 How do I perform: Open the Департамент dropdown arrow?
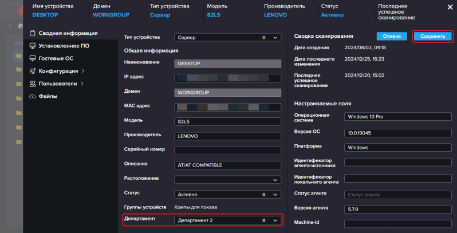tap(275, 220)
